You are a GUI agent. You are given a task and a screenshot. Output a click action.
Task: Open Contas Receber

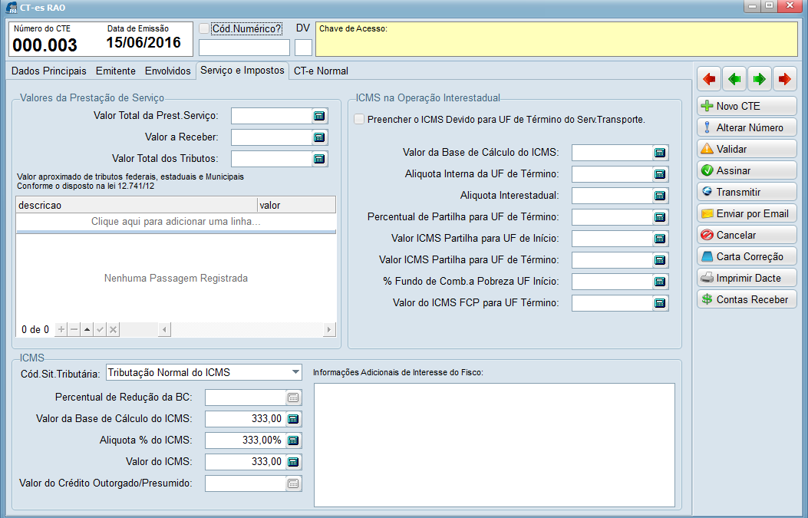click(x=747, y=299)
